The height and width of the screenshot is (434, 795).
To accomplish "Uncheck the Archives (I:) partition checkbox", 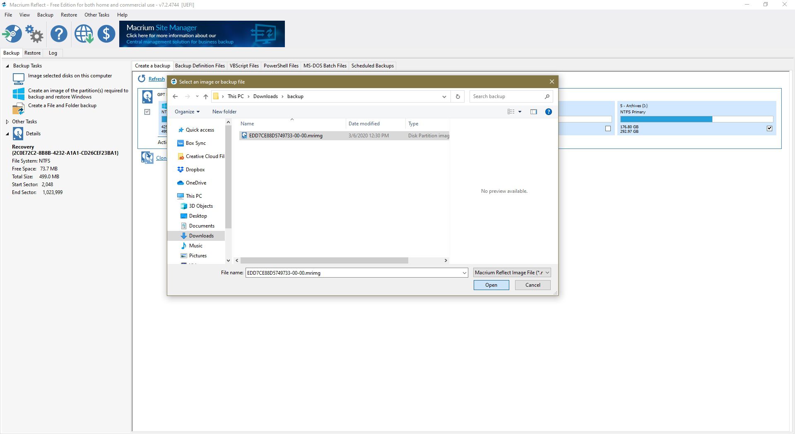I will pyautogui.click(x=769, y=128).
